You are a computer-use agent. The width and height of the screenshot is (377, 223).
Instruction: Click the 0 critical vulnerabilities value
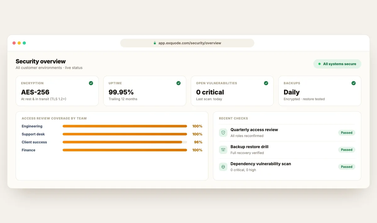pyautogui.click(x=210, y=92)
